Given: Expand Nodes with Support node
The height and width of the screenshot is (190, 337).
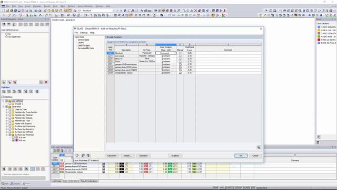Looking at the screenshot, I should [x=7, y=123].
